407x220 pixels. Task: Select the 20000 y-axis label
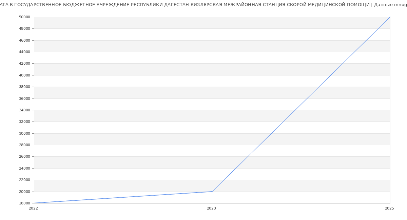pyautogui.click(x=25, y=192)
